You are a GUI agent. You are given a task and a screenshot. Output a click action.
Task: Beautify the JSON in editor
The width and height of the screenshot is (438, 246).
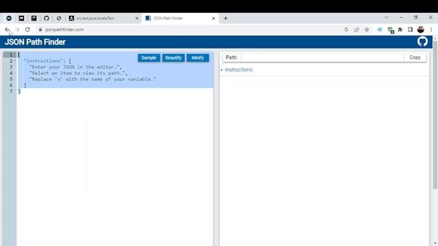[173, 57]
